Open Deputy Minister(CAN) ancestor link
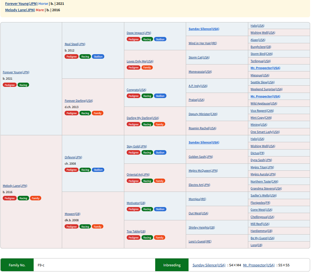Image resolution: width=311 pixels, height=273 pixels. coord(203,114)
